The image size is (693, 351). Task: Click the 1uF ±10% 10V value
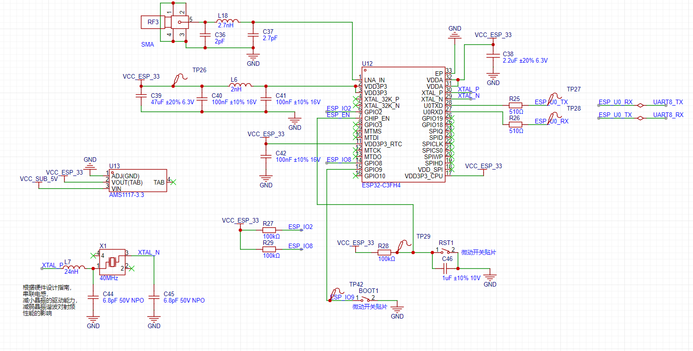point(461,278)
